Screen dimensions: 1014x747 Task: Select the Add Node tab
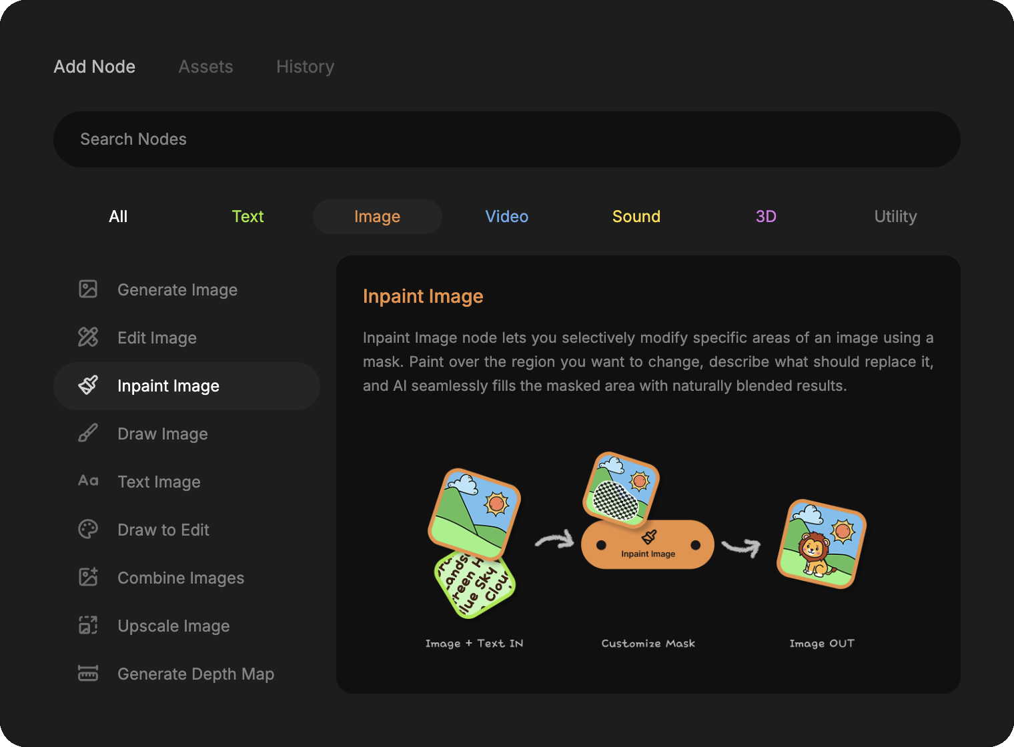click(x=95, y=67)
